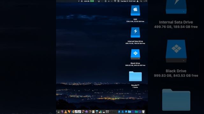Image resolution: width=204 pixels, height=114 pixels.
Task: Click the small "Black Drive" label in the center desktop
Action: [x=135, y=63]
